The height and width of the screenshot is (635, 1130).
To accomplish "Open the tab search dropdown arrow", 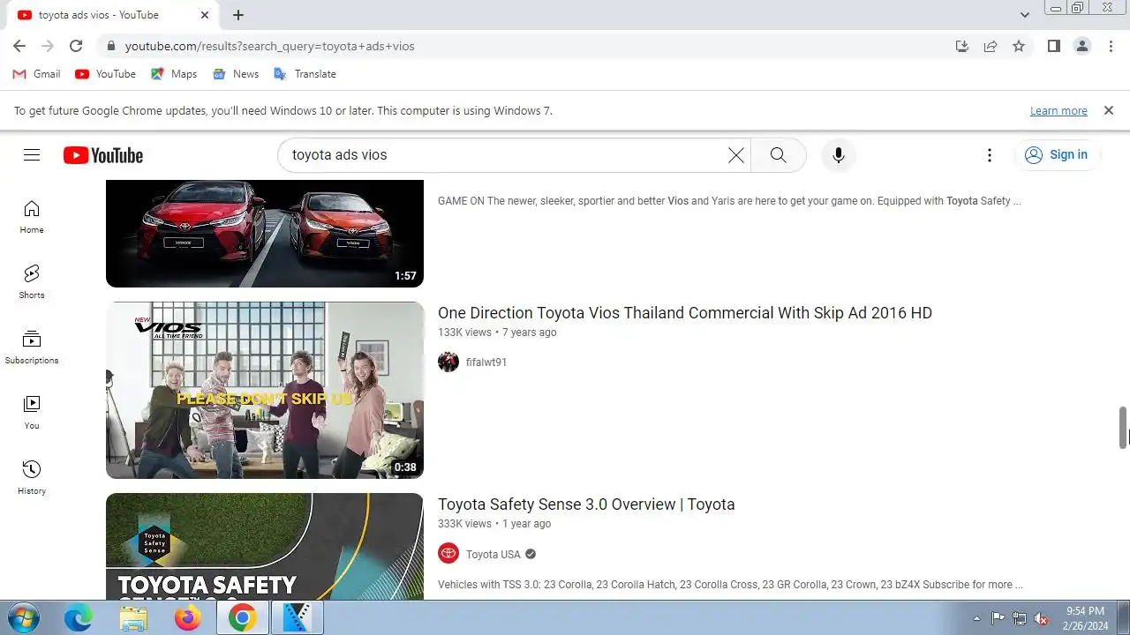I will 1025,15.
